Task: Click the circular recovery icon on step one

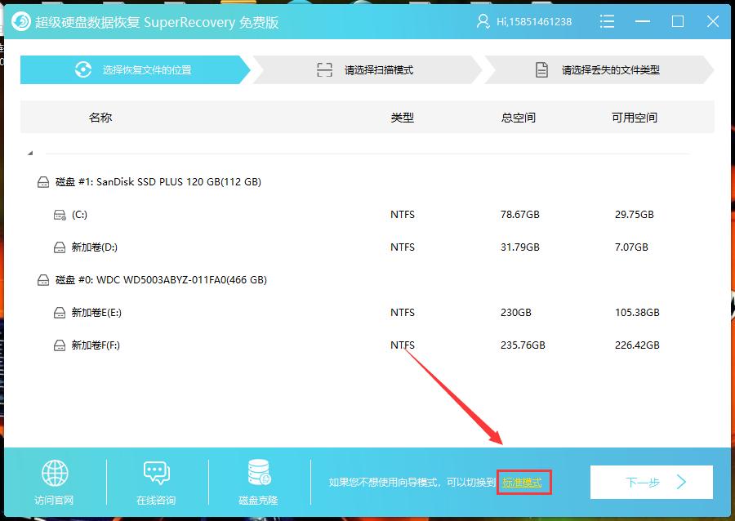Action: [x=83, y=69]
